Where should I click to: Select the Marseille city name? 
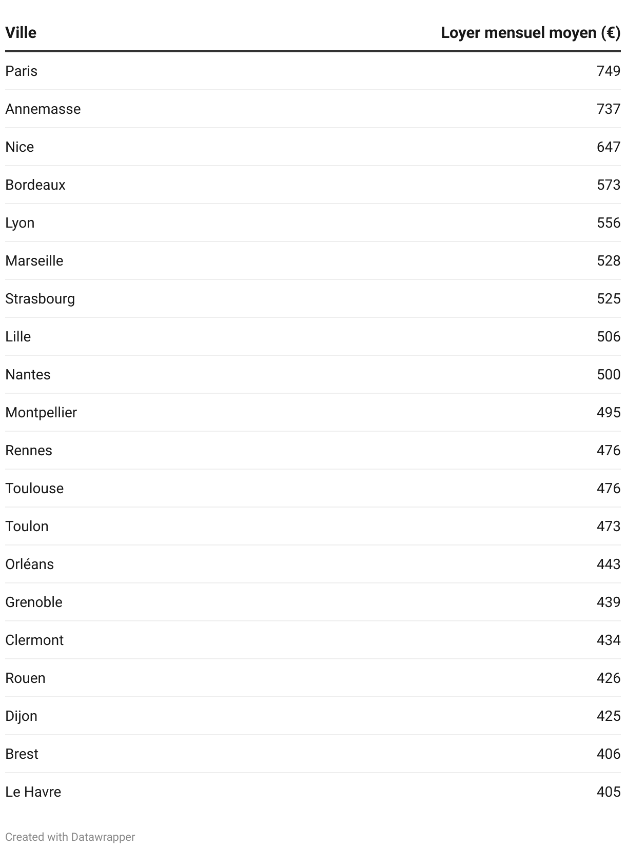point(34,260)
